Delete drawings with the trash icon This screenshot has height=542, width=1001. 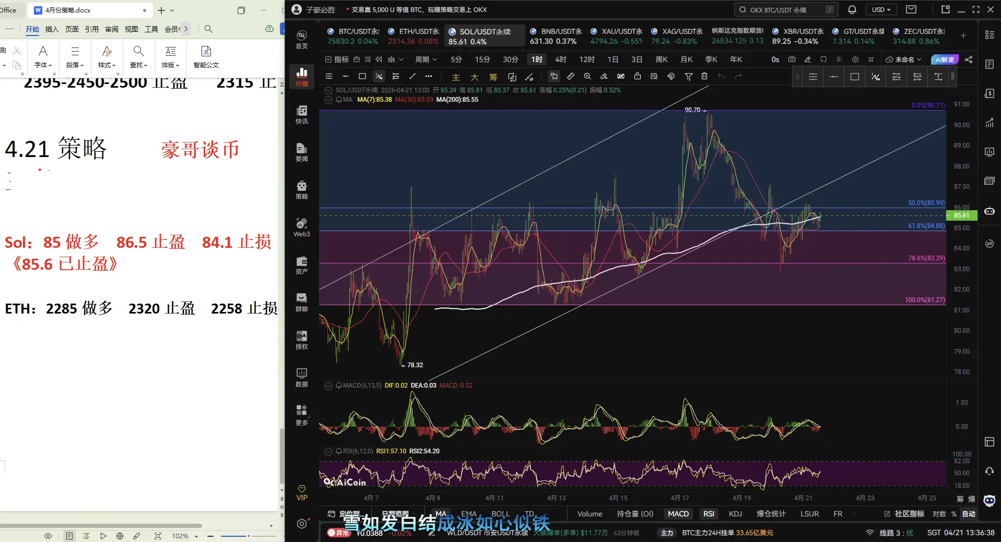[x=704, y=77]
